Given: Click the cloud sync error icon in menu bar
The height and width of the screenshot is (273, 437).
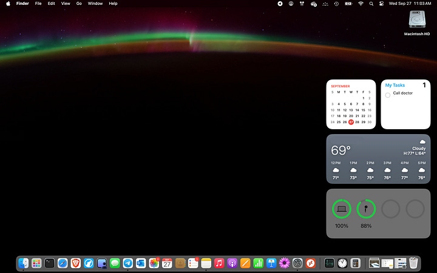Looking at the screenshot, I should (x=314, y=4).
